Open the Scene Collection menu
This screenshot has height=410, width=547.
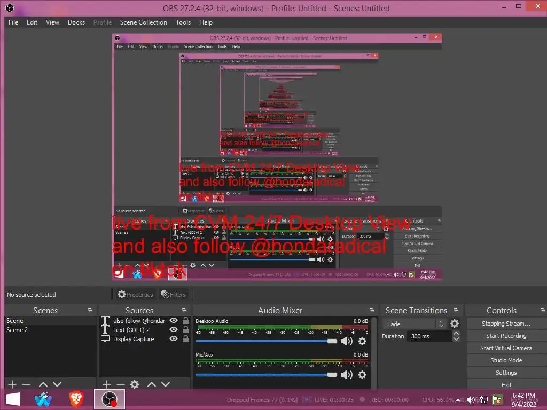point(144,22)
